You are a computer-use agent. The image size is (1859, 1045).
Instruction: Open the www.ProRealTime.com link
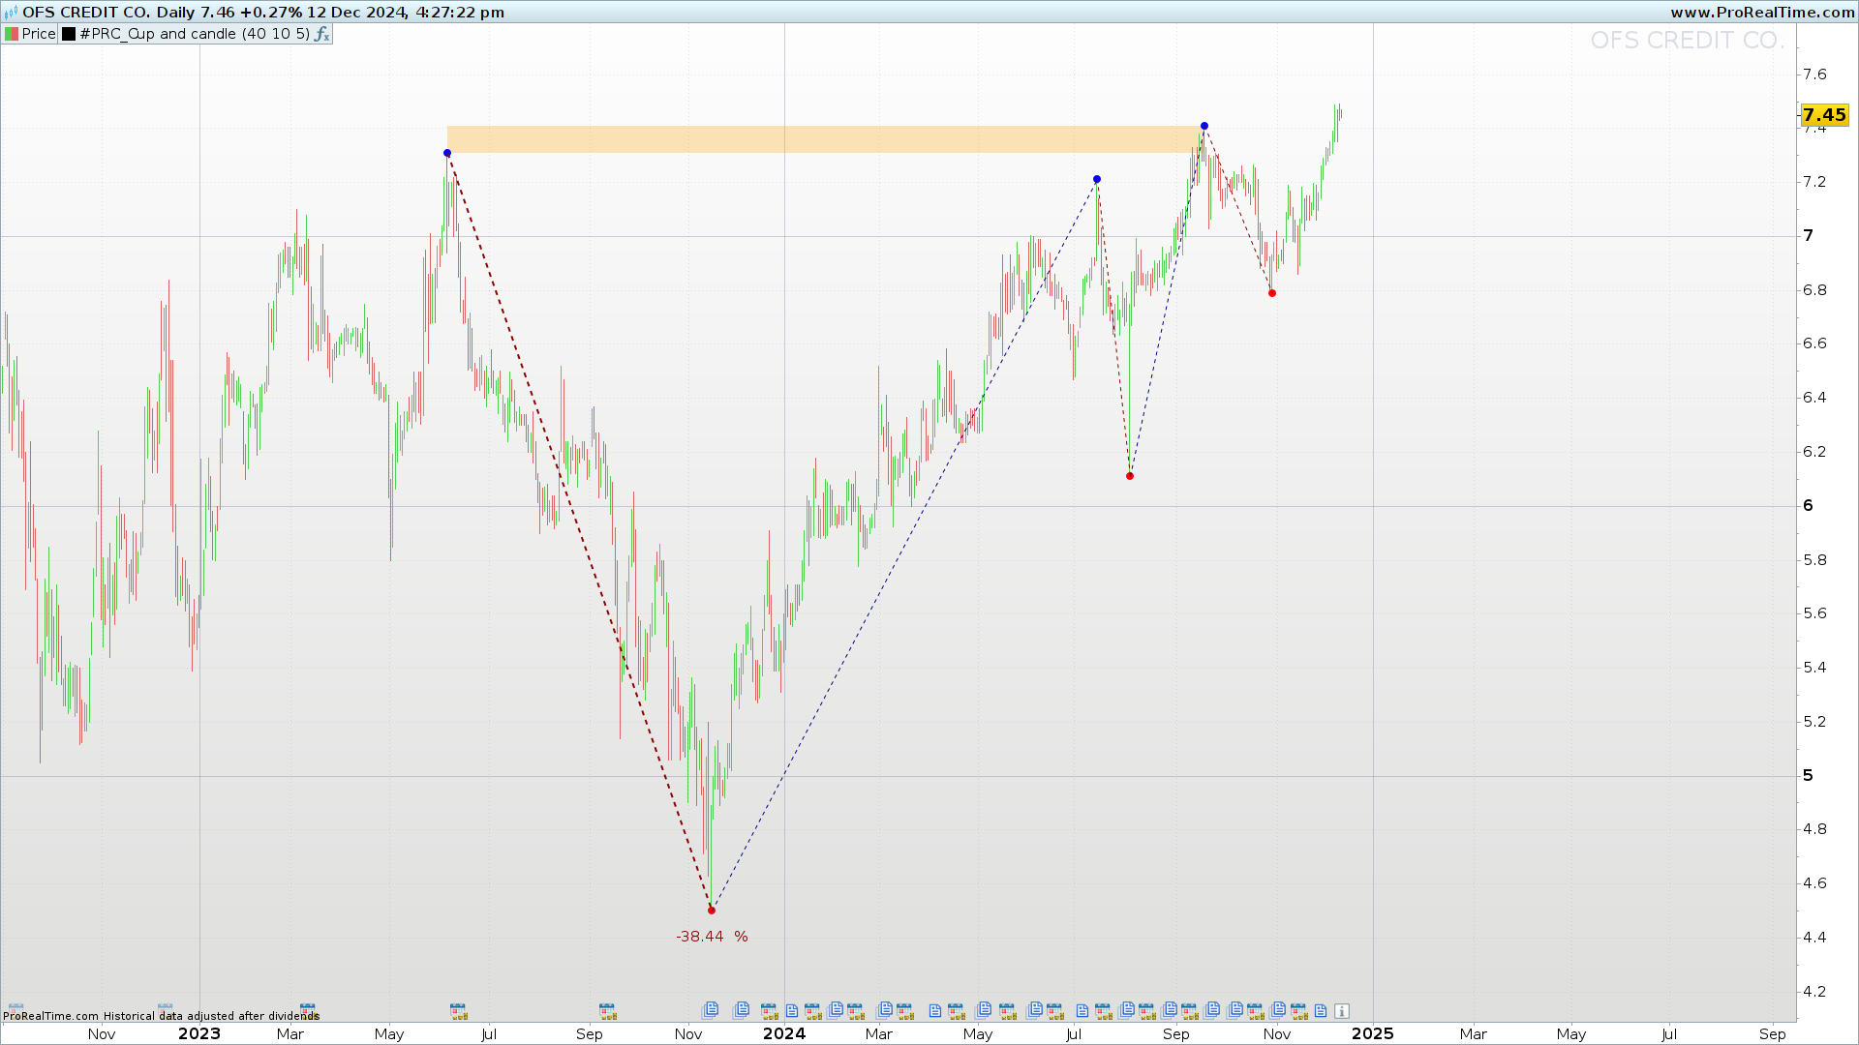coord(1761,13)
